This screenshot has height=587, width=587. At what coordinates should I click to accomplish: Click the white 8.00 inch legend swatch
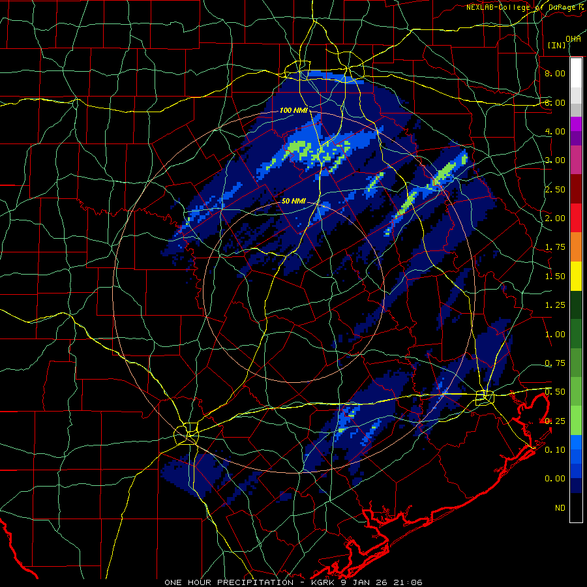click(576, 73)
